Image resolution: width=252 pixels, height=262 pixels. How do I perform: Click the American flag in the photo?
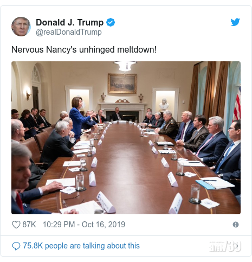pos(237,104)
